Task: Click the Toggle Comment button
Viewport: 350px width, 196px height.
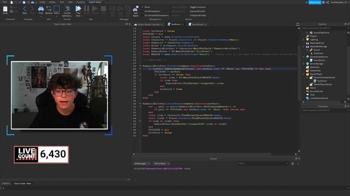Action: [198, 7]
